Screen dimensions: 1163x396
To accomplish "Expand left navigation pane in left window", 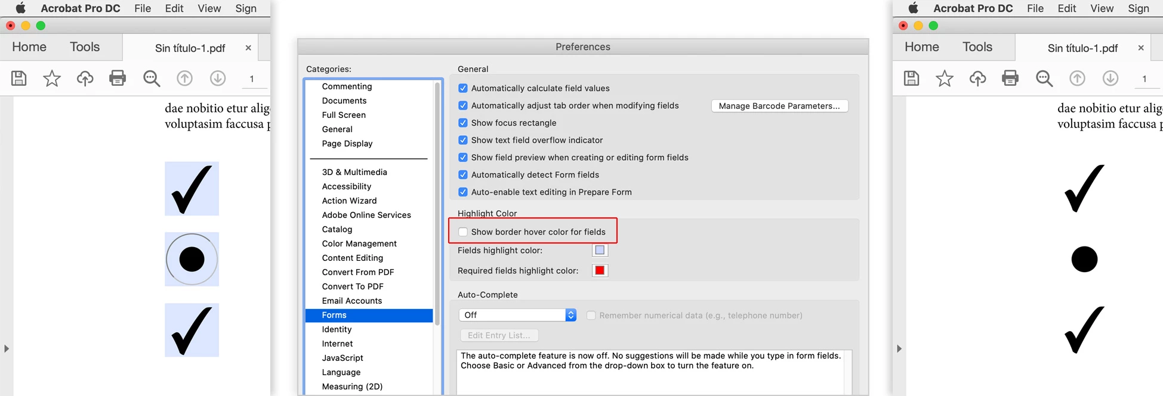I will (7, 348).
